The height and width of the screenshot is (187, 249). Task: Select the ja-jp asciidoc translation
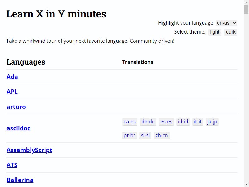212,122
